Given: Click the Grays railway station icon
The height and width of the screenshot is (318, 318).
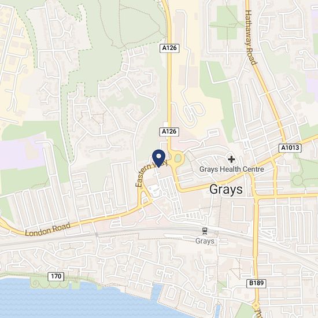Looking at the screenshot, I should tap(205, 231).
